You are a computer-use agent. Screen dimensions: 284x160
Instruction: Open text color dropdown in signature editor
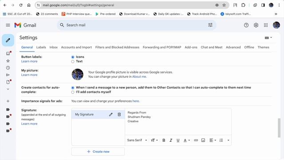[x=187, y=140]
